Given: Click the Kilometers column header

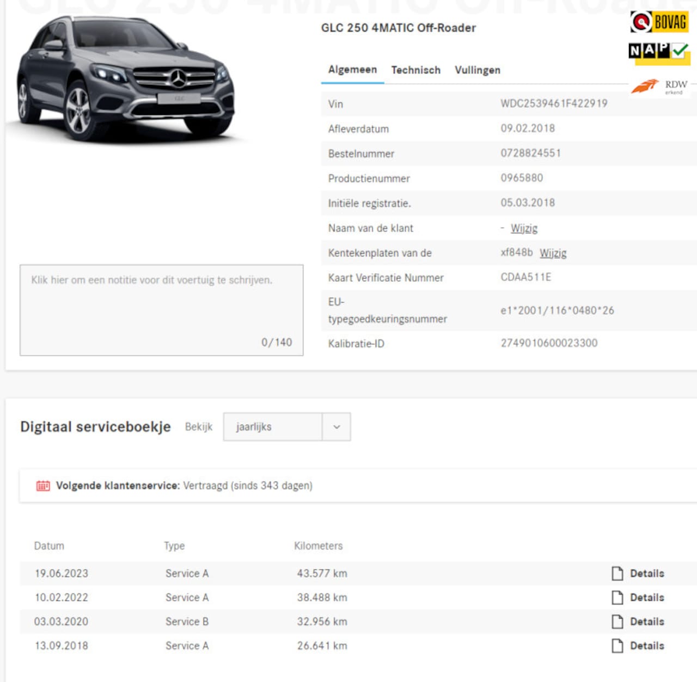Looking at the screenshot, I should [319, 546].
